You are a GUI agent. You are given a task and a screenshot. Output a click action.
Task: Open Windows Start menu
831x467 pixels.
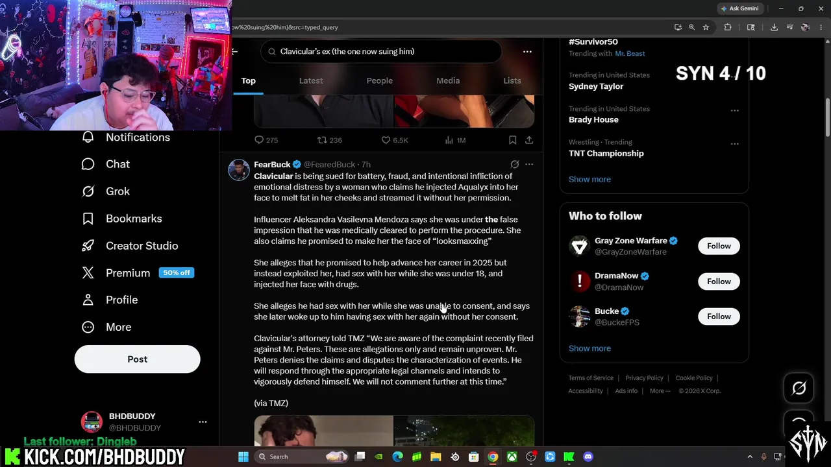(243, 457)
